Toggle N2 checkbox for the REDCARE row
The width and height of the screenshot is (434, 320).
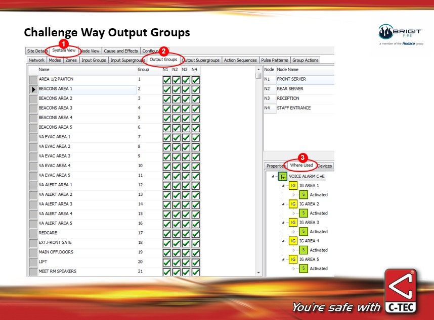click(x=176, y=233)
